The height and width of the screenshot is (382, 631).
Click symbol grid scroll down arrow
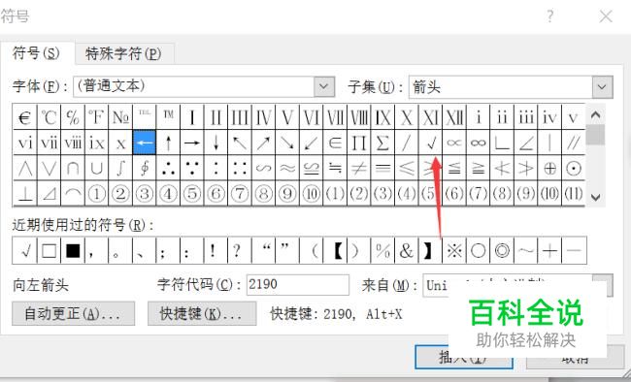point(596,197)
